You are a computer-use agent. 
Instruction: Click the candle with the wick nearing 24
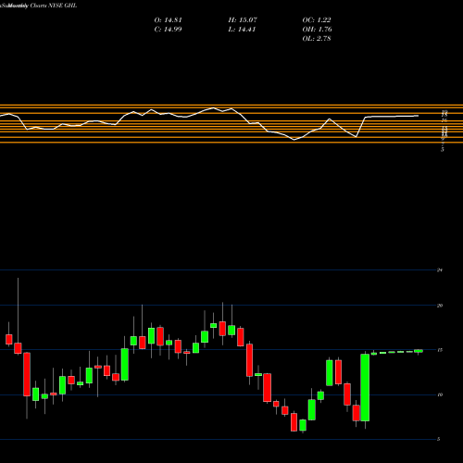click(x=18, y=348)
